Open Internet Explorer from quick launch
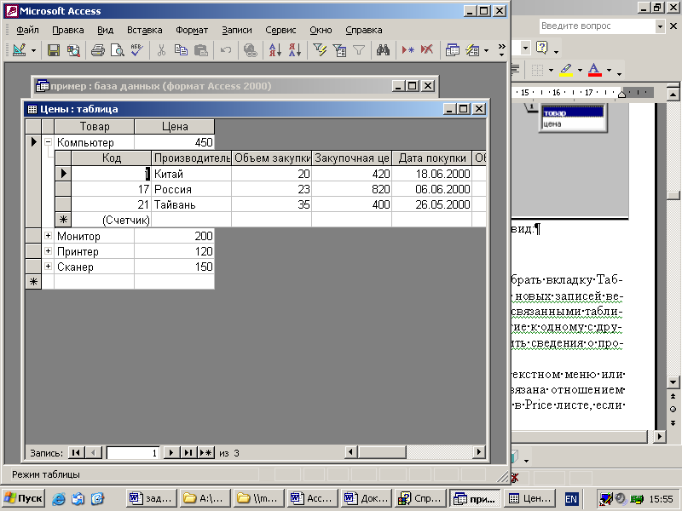 click(x=59, y=498)
